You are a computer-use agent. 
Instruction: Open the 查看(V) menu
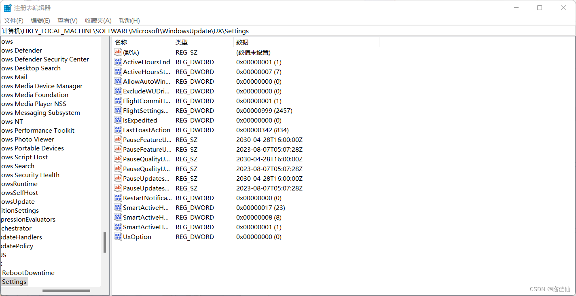click(x=68, y=20)
